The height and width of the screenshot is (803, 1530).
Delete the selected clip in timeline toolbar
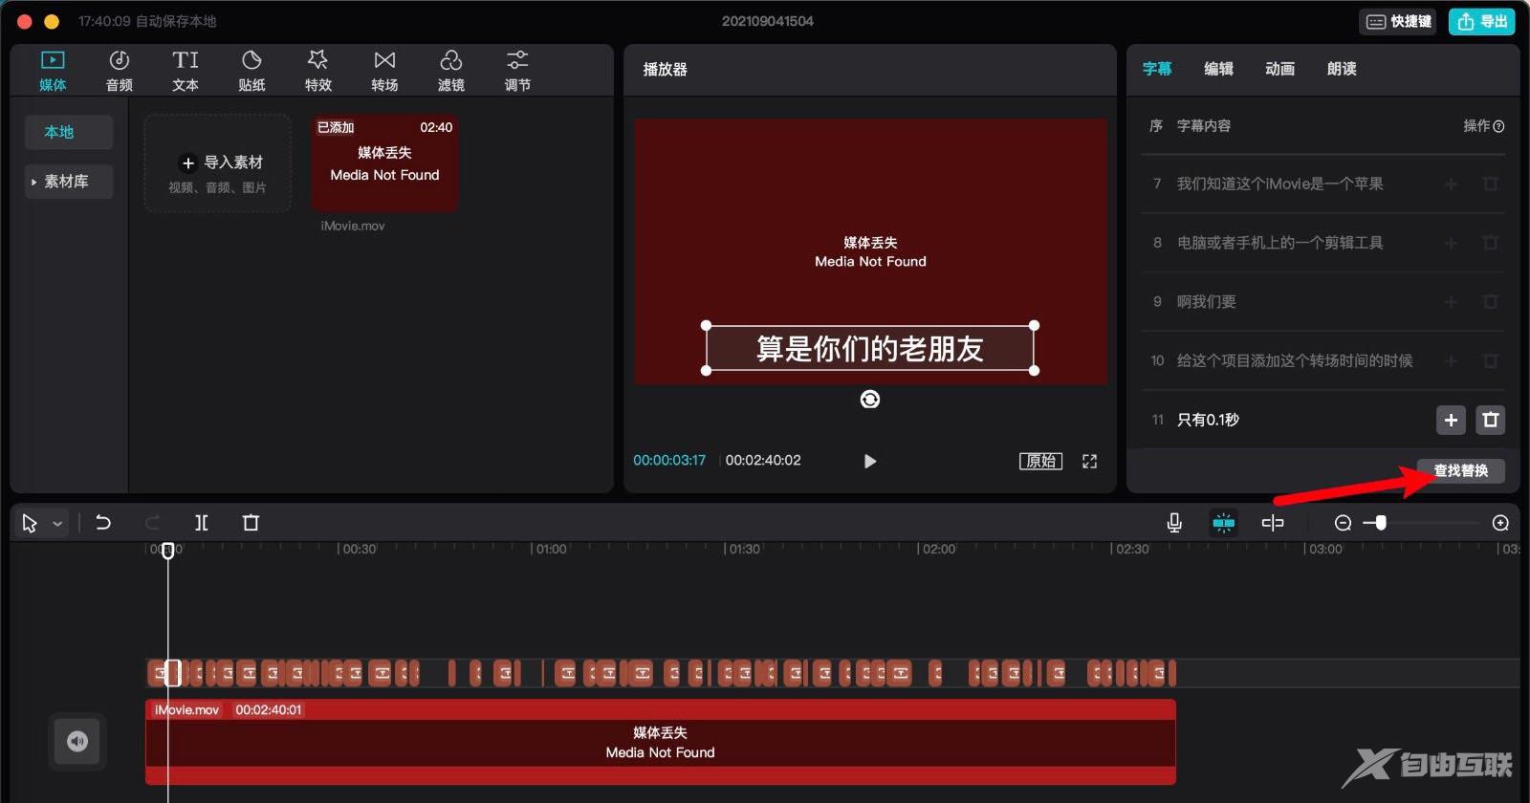coord(251,523)
